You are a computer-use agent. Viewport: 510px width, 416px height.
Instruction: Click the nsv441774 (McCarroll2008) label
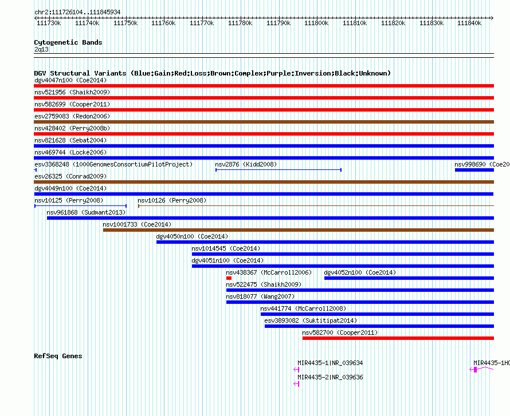pyautogui.click(x=303, y=308)
